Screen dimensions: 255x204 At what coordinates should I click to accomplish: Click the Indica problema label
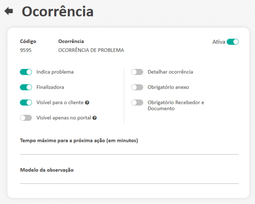[55, 72]
